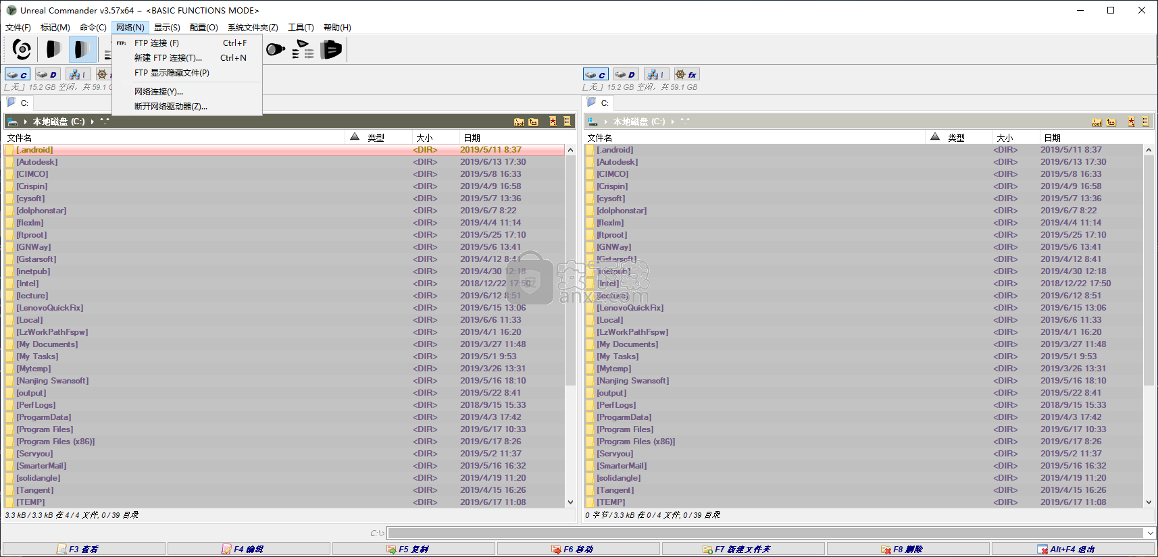The height and width of the screenshot is (557, 1158).
Task: Click the F6 移动 button
Action: point(578,550)
